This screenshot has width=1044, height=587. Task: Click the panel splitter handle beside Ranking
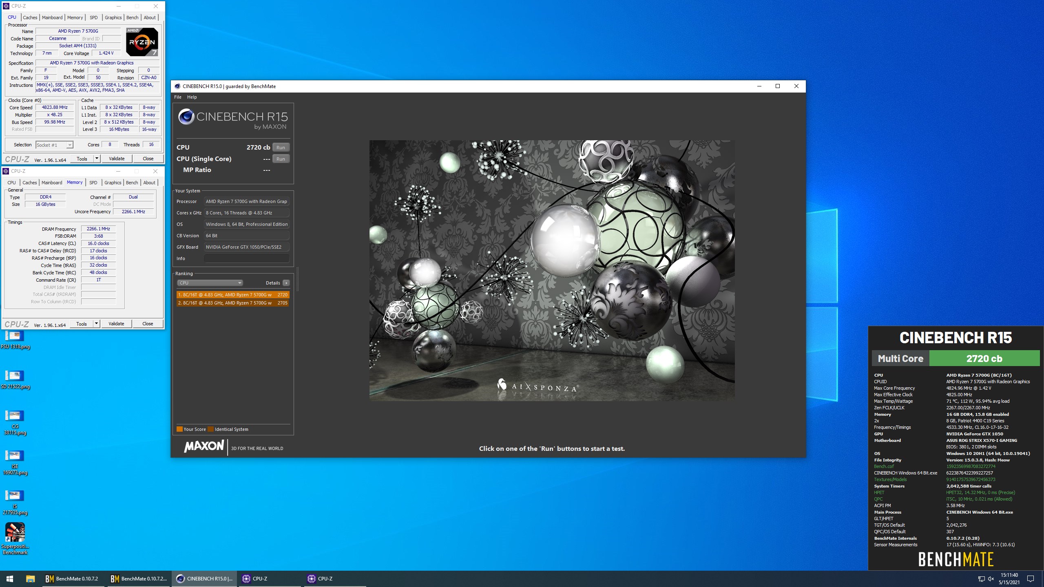[297, 279]
